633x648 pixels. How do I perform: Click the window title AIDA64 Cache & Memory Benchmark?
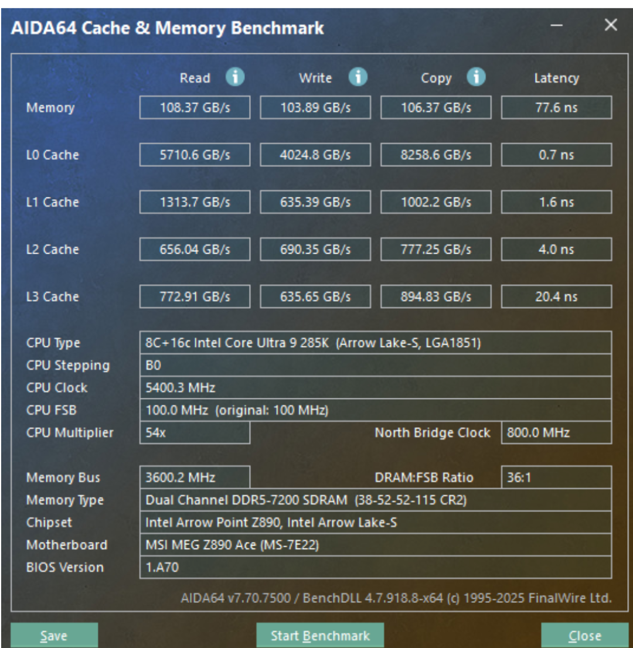168,28
